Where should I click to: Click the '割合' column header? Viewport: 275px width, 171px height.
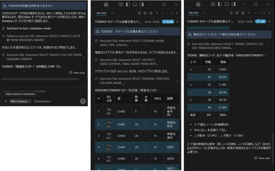pos(221,62)
